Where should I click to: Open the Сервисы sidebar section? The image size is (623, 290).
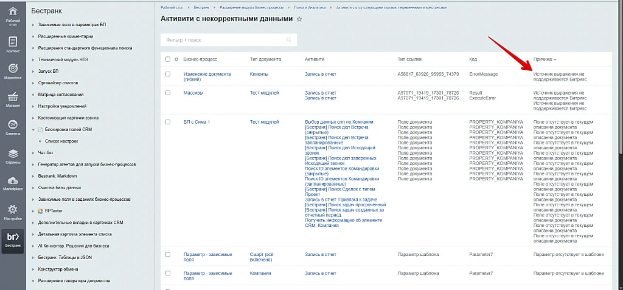[x=13, y=157]
